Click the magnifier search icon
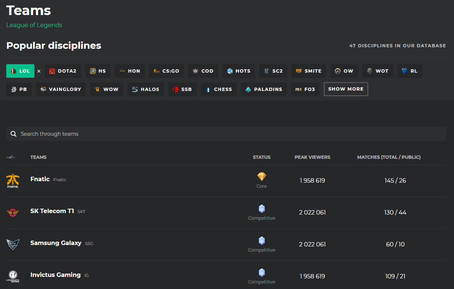The height and width of the screenshot is (289, 454). (14, 134)
